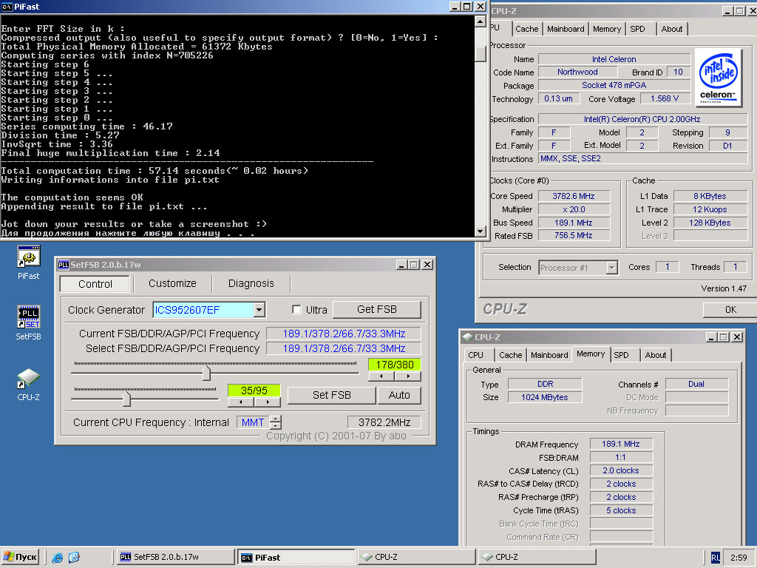Click PiFast console title bar icon
Screen dimensions: 757x568
pos(7,7)
